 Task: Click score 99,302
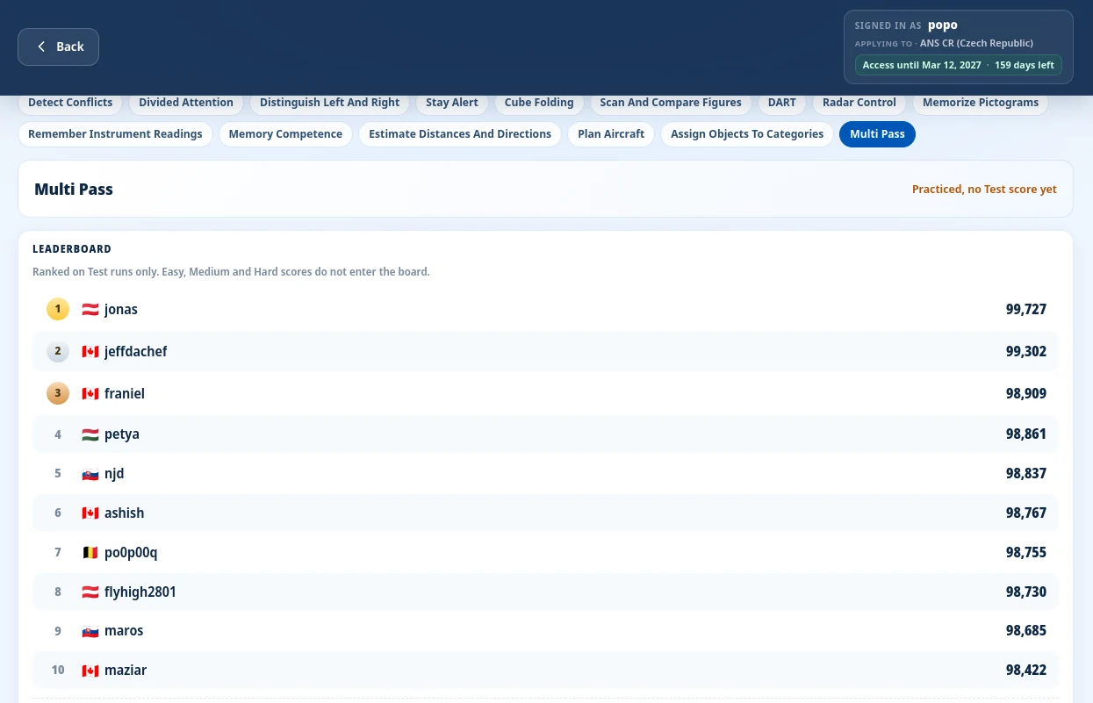click(x=1026, y=351)
